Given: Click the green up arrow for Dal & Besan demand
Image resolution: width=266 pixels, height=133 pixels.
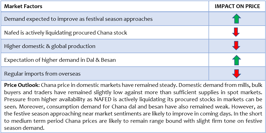Looking at the screenshot, I should tap(236, 60).
